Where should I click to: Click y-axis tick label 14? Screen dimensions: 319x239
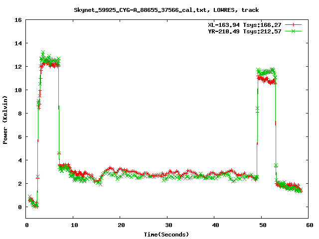pos(18,43)
